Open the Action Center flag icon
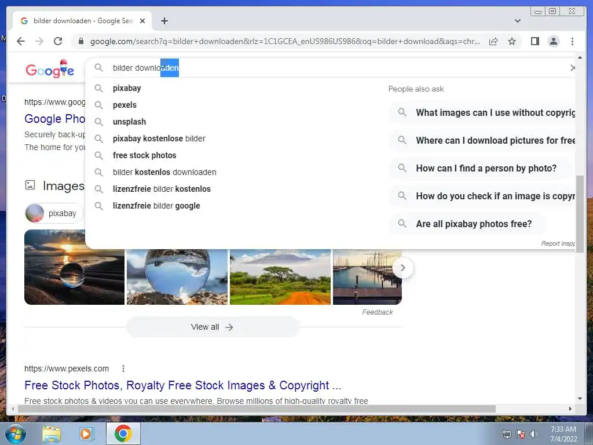 pos(521,434)
